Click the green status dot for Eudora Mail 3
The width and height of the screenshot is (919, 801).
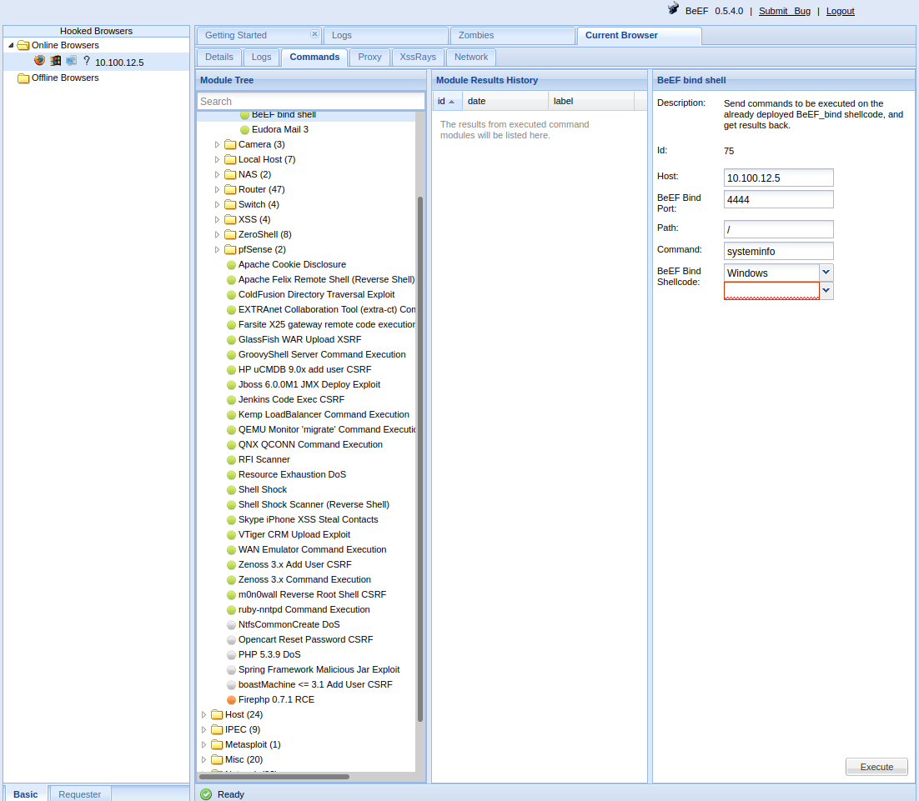click(245, 129)
